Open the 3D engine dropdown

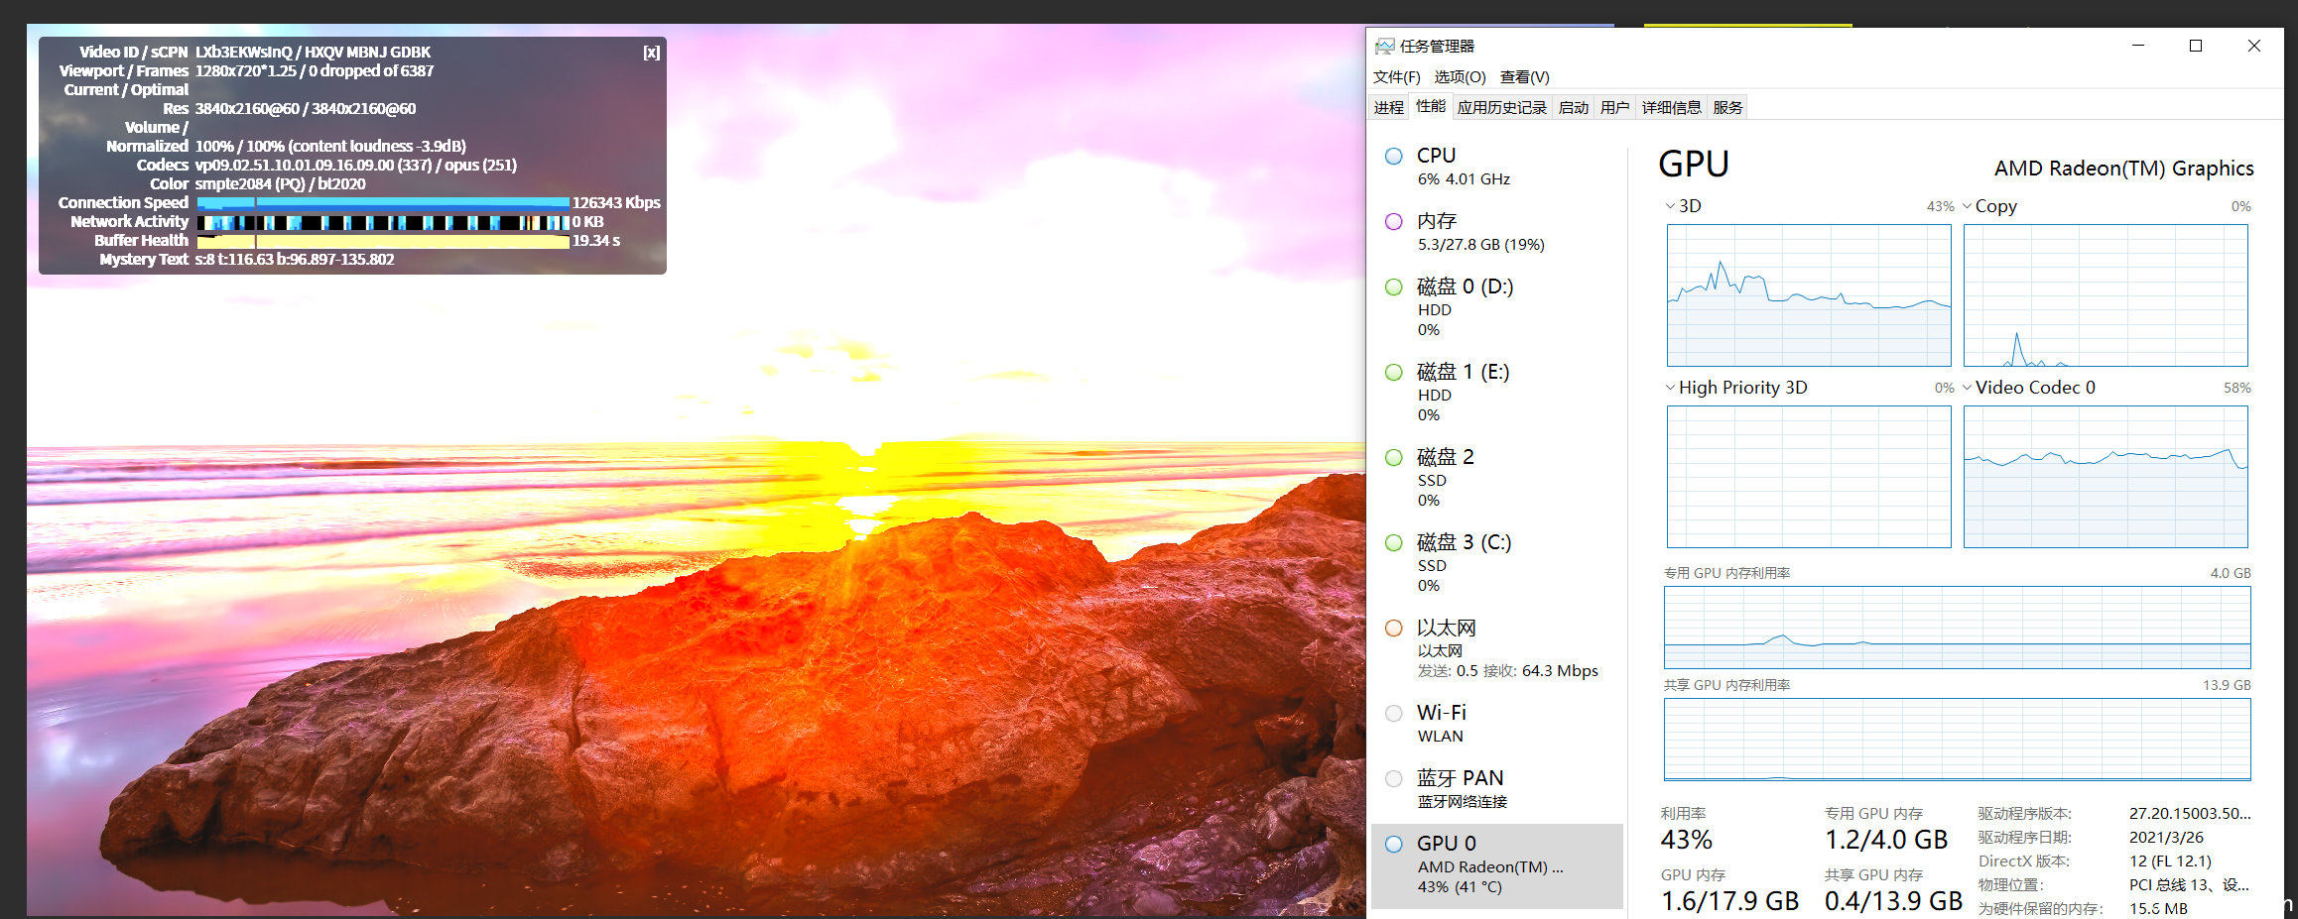point(1670,206)
